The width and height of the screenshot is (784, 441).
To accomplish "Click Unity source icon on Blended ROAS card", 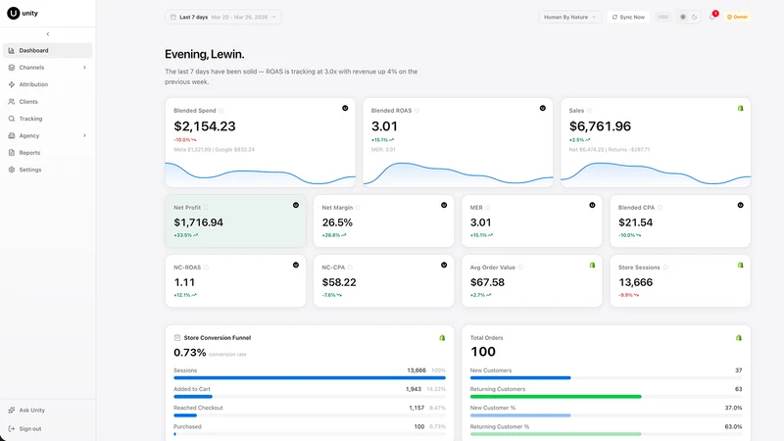I will pos(543,108).
